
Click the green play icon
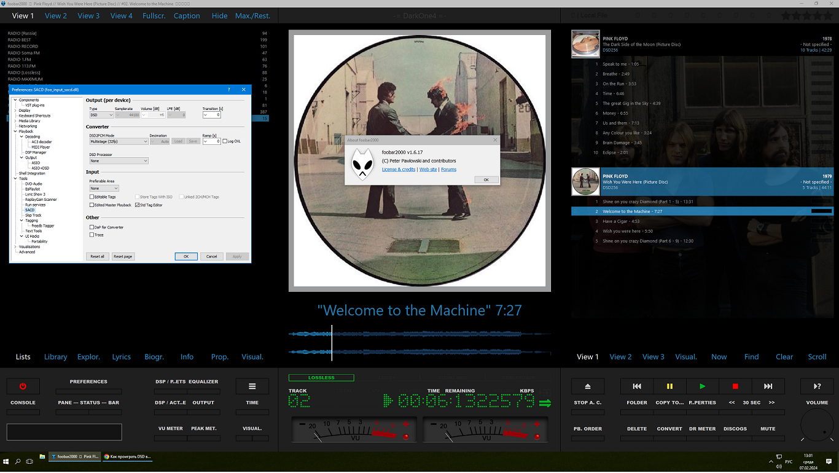coord(703,386)
